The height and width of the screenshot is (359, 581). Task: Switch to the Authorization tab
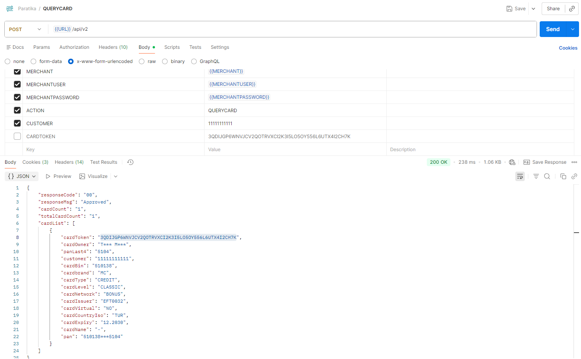(74, 47)
